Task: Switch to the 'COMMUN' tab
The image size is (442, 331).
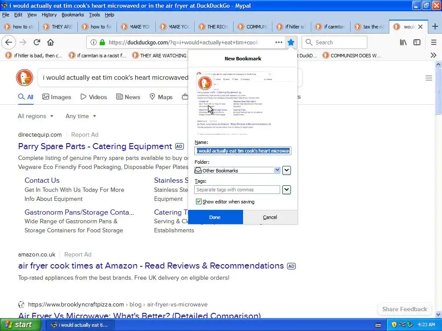Action: (x=253, y=27)
